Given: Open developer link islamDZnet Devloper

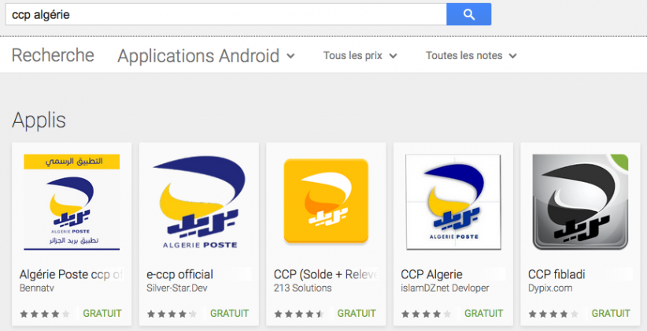Looking at the screenshot, I should pos(445,288).
